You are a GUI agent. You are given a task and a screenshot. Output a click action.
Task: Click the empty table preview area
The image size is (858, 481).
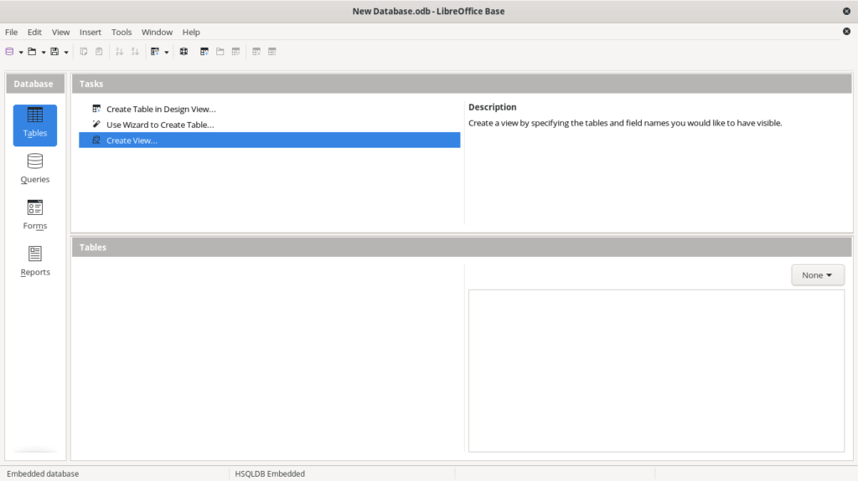coord(656,371)
